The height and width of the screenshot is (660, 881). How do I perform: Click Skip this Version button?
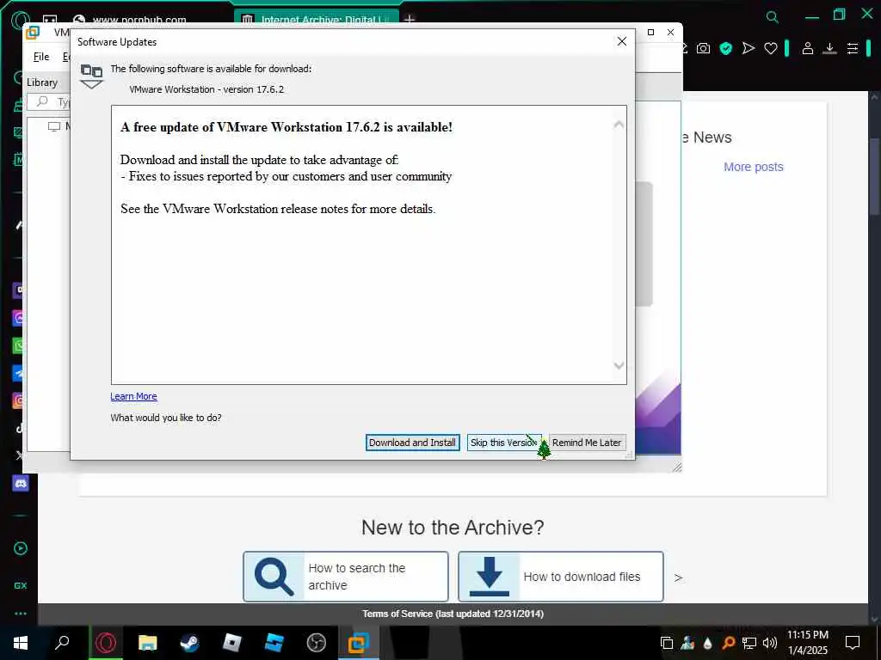[504, 443]
